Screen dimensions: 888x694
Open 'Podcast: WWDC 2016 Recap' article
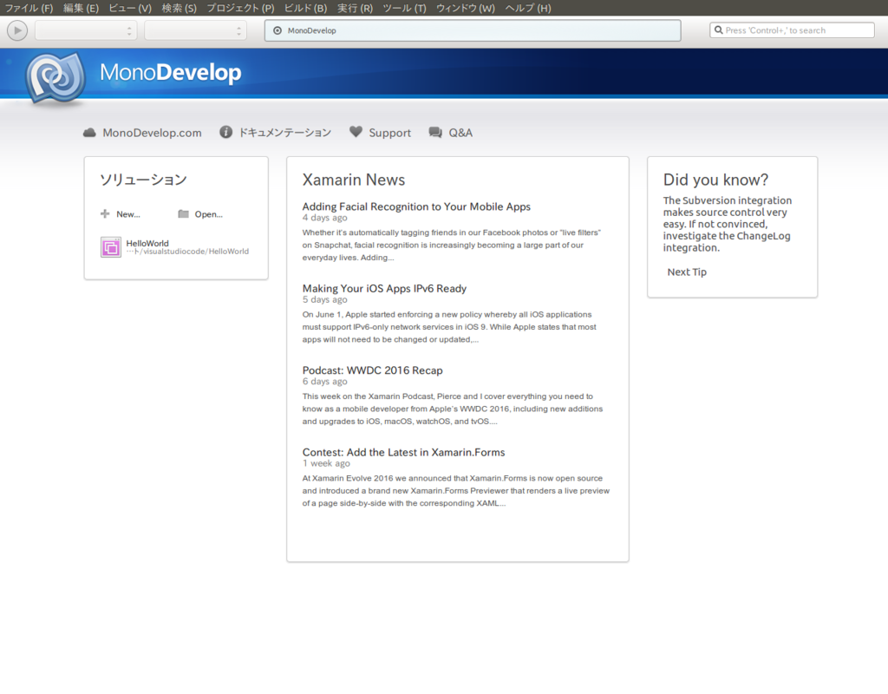(373, 370)
